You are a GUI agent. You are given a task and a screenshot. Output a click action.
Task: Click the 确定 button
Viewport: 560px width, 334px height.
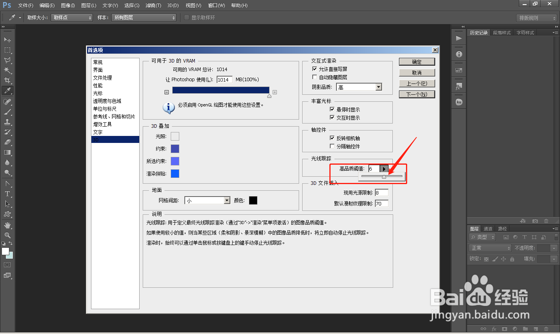(417, 62)
